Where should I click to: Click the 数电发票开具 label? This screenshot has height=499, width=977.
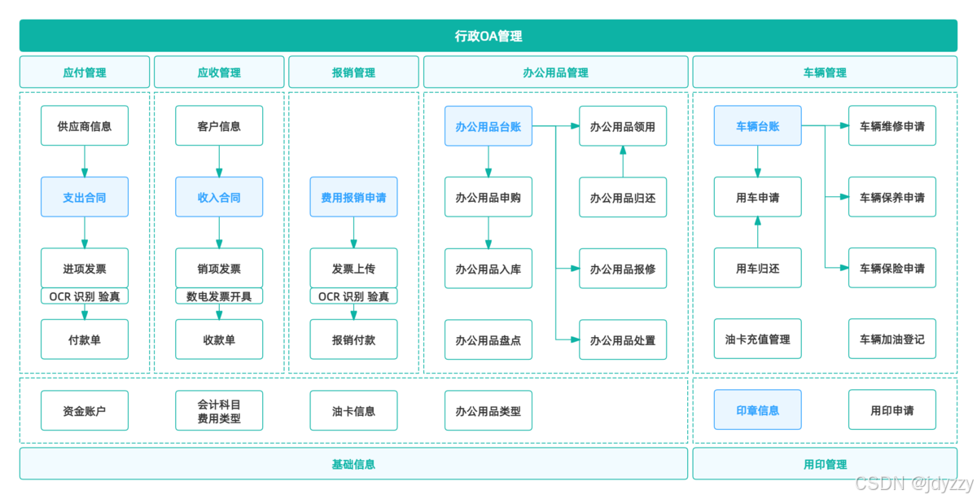click(x=219, y=296)
